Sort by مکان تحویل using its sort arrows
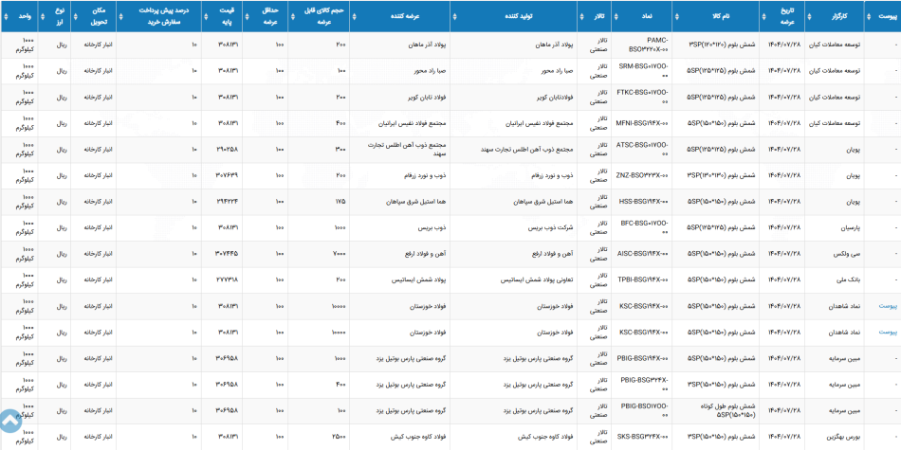 pos(75,17)
